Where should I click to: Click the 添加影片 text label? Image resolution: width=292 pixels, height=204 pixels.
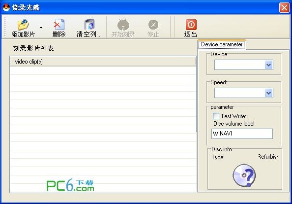coord(23,34)
